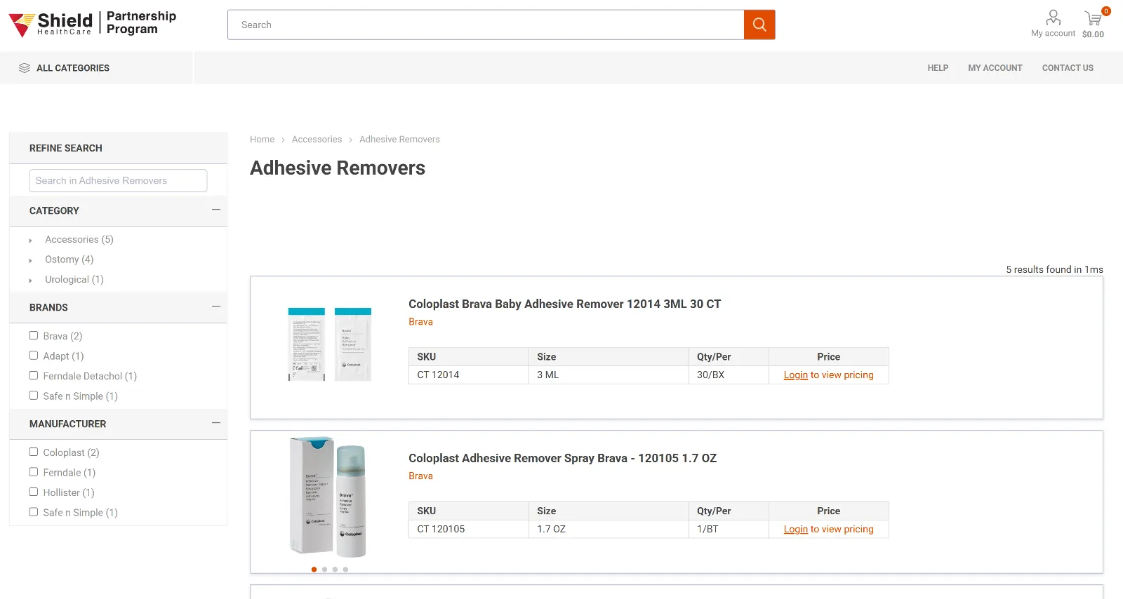
Task: Click the Shield HealthCare logo
Action: point(92,24)
